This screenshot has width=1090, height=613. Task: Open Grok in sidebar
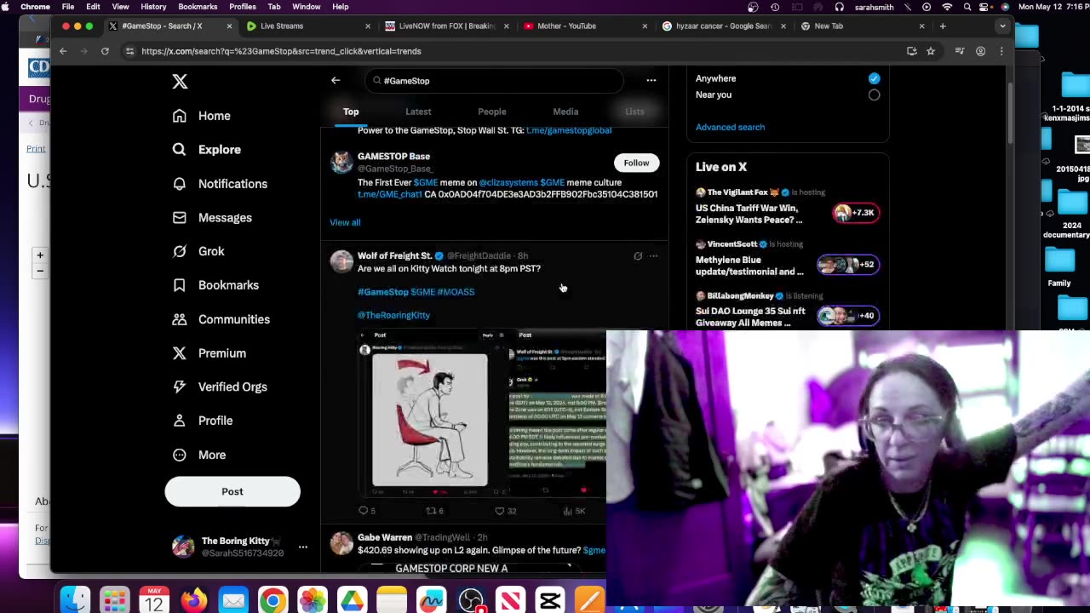198,251
